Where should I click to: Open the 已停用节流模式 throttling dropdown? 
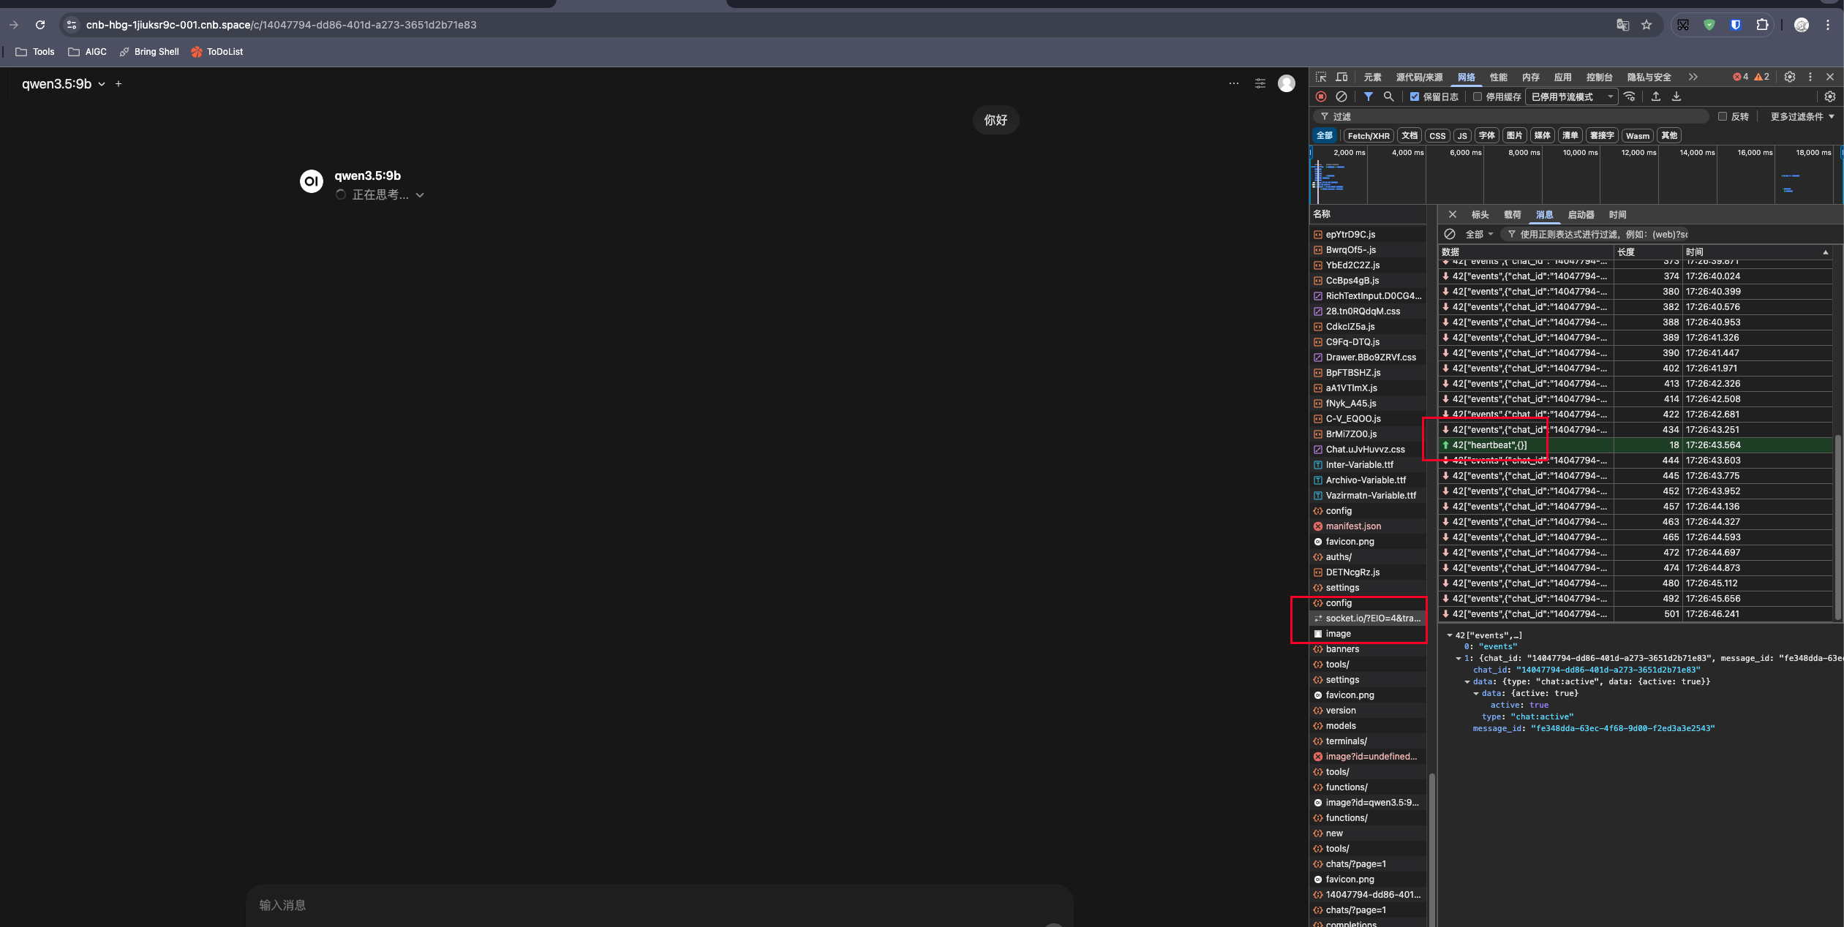(1571, 97)
